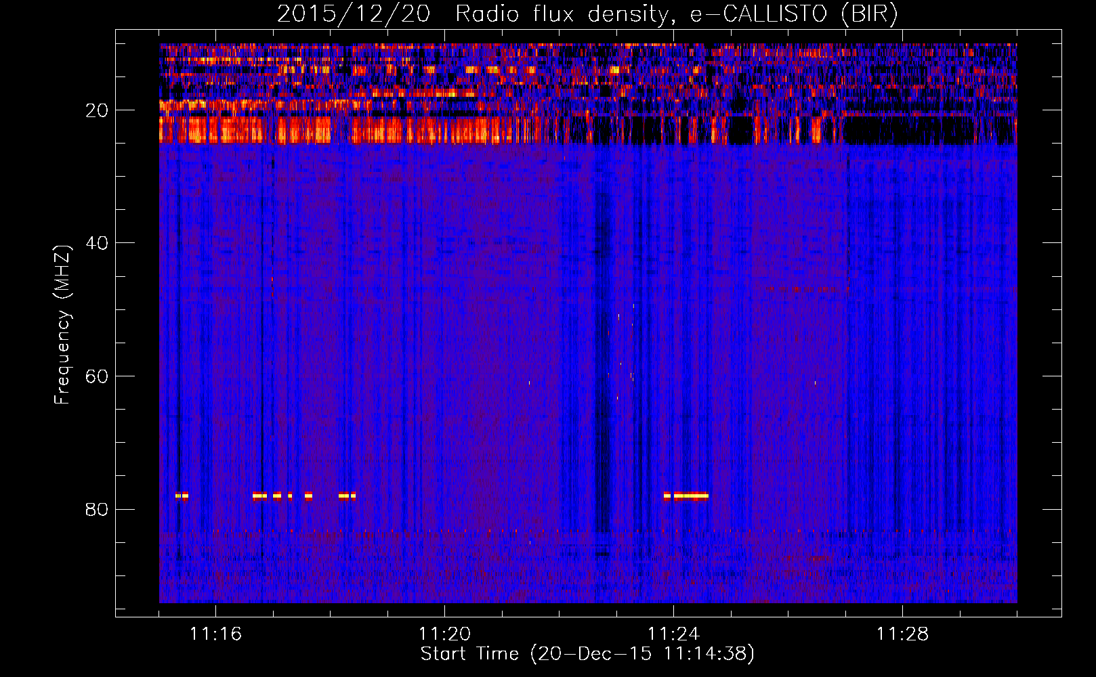The height and width of the screenshot is (677, 1096).
Task: Click the 80 MHz frequency tick label
Action: tap(97, 509)
